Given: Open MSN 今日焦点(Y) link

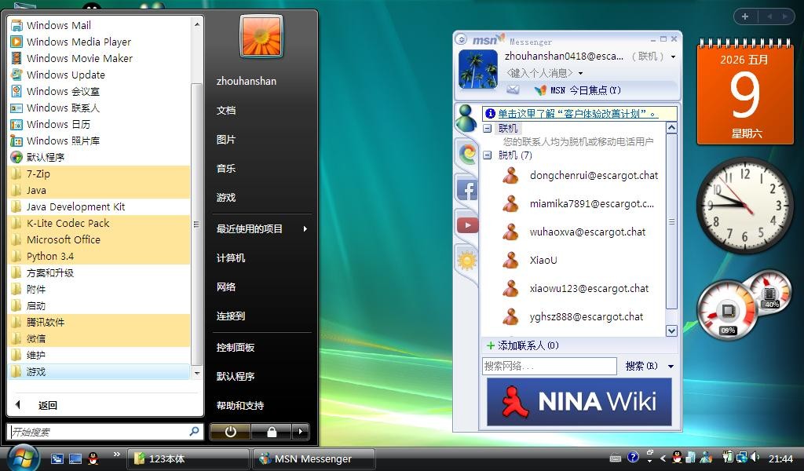Looking at the screenshot, I should [586, 90].
